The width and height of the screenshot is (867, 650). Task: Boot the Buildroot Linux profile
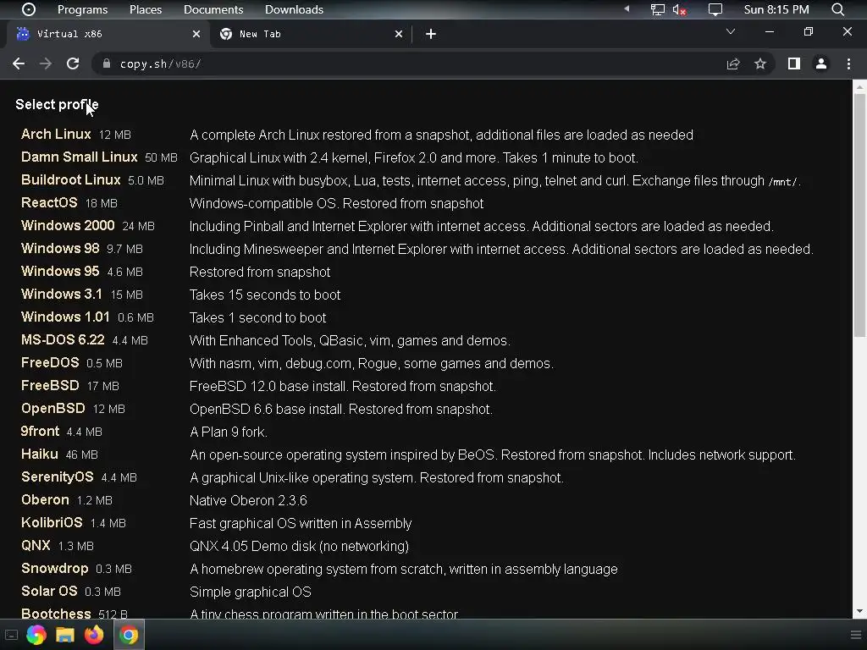coord(71,179)
